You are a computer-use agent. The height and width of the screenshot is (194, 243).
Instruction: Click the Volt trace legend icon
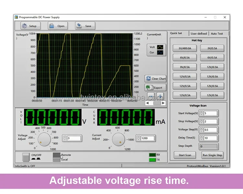160,47
